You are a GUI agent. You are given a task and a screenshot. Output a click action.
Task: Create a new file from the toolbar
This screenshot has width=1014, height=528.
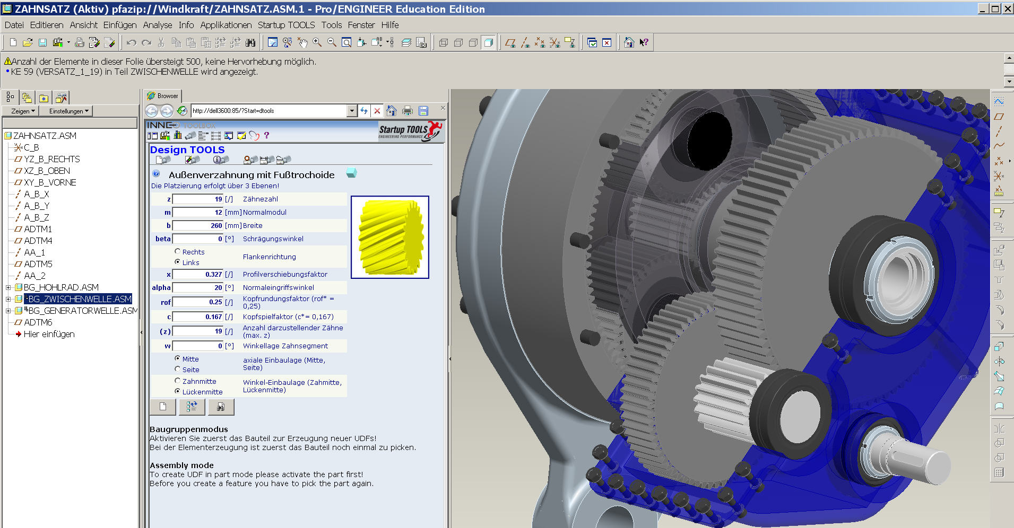point(13,42)
